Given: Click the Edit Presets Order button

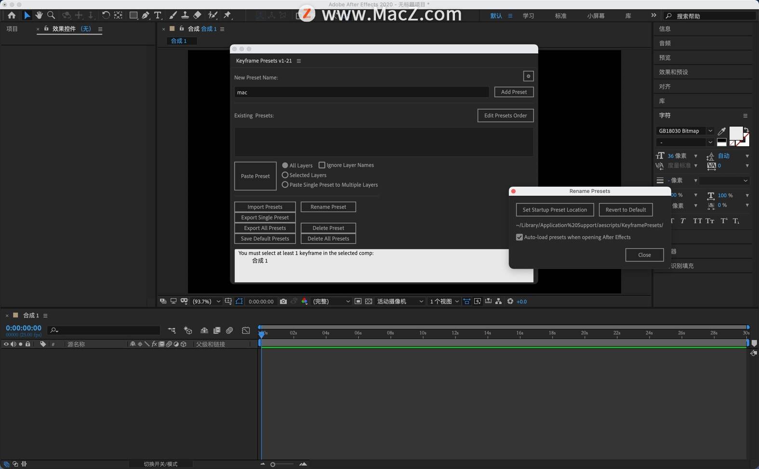Looking at the screenshot, I should click(x=506, y=115).
